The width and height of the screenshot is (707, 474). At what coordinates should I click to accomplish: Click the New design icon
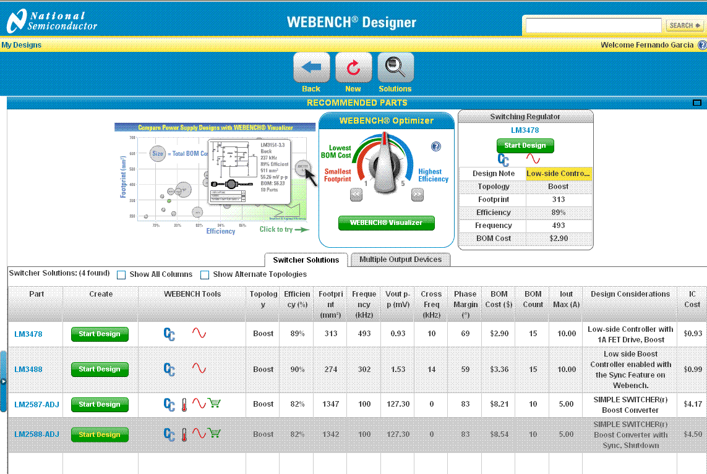(354, 67)
